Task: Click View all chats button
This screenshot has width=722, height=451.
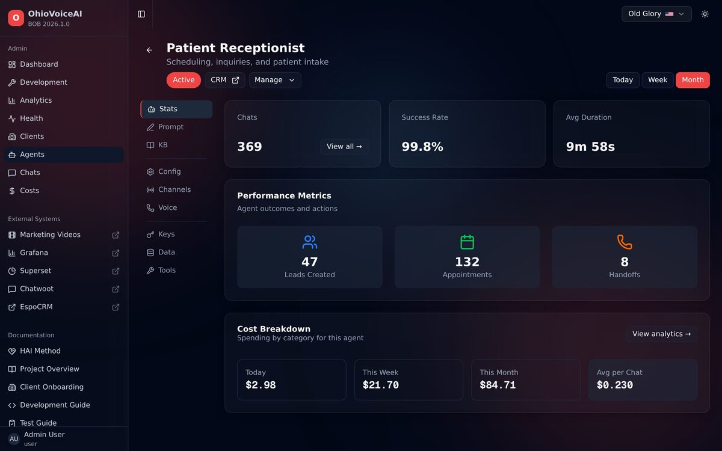Action: (x=344, y=147)
